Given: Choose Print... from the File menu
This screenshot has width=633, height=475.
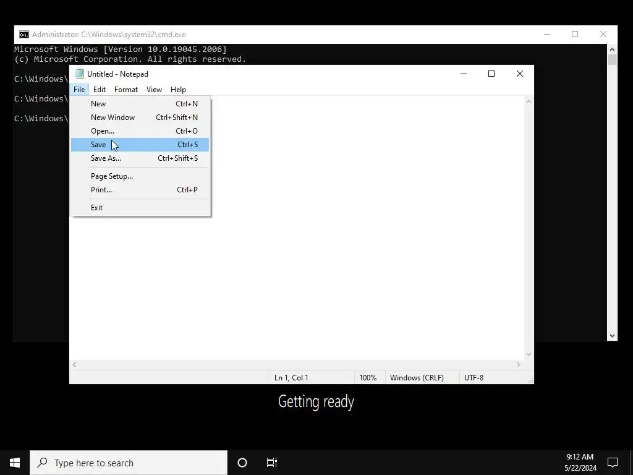Looking at the screenshot, I should pos(140,190).
